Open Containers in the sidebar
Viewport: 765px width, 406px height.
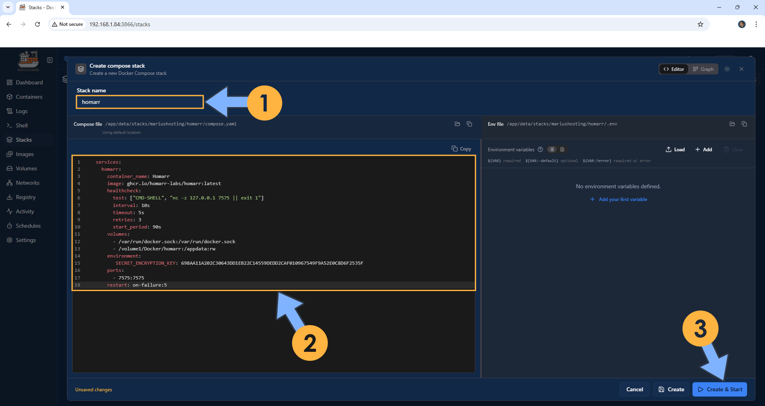[29, 97]
